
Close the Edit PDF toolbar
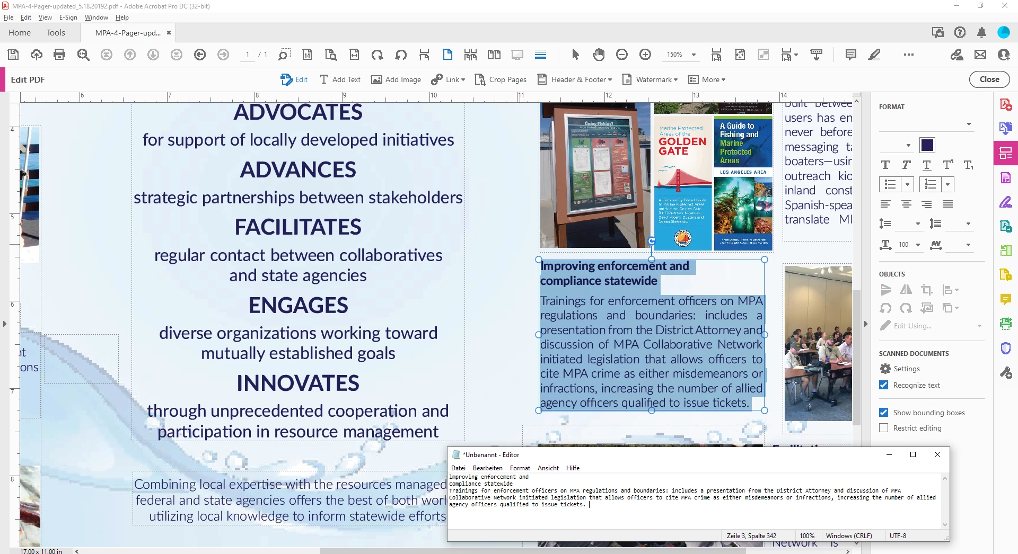pos(989,79)
